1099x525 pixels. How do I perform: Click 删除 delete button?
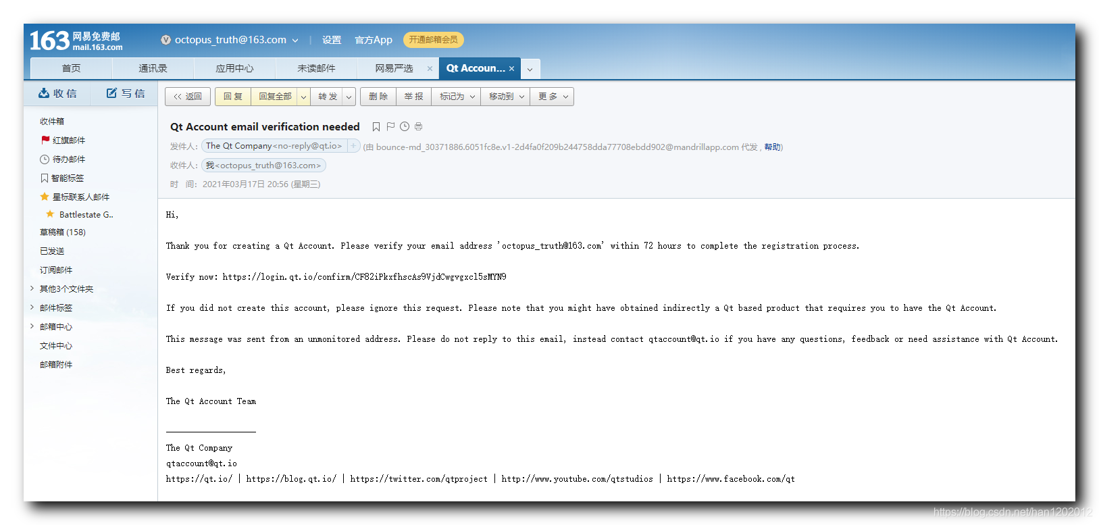click(x=378, y=97)
